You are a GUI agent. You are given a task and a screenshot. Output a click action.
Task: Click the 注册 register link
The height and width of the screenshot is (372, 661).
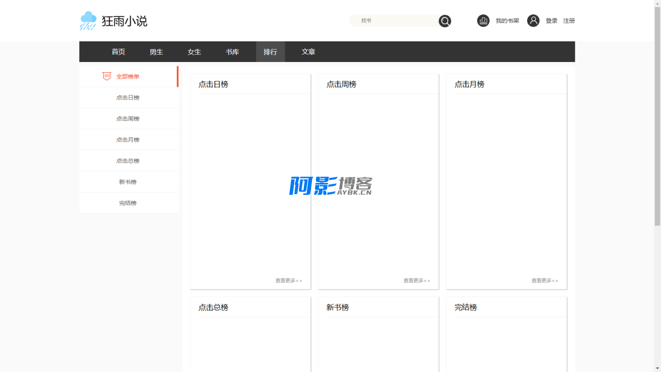coord(569,21)
